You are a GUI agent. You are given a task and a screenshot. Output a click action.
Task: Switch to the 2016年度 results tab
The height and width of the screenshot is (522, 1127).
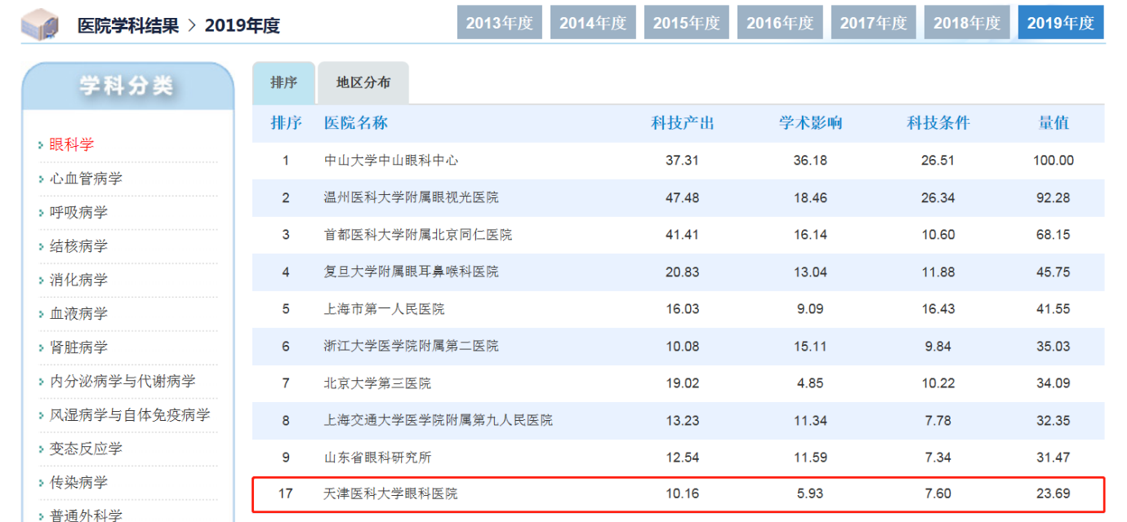(x=780, y=23)
